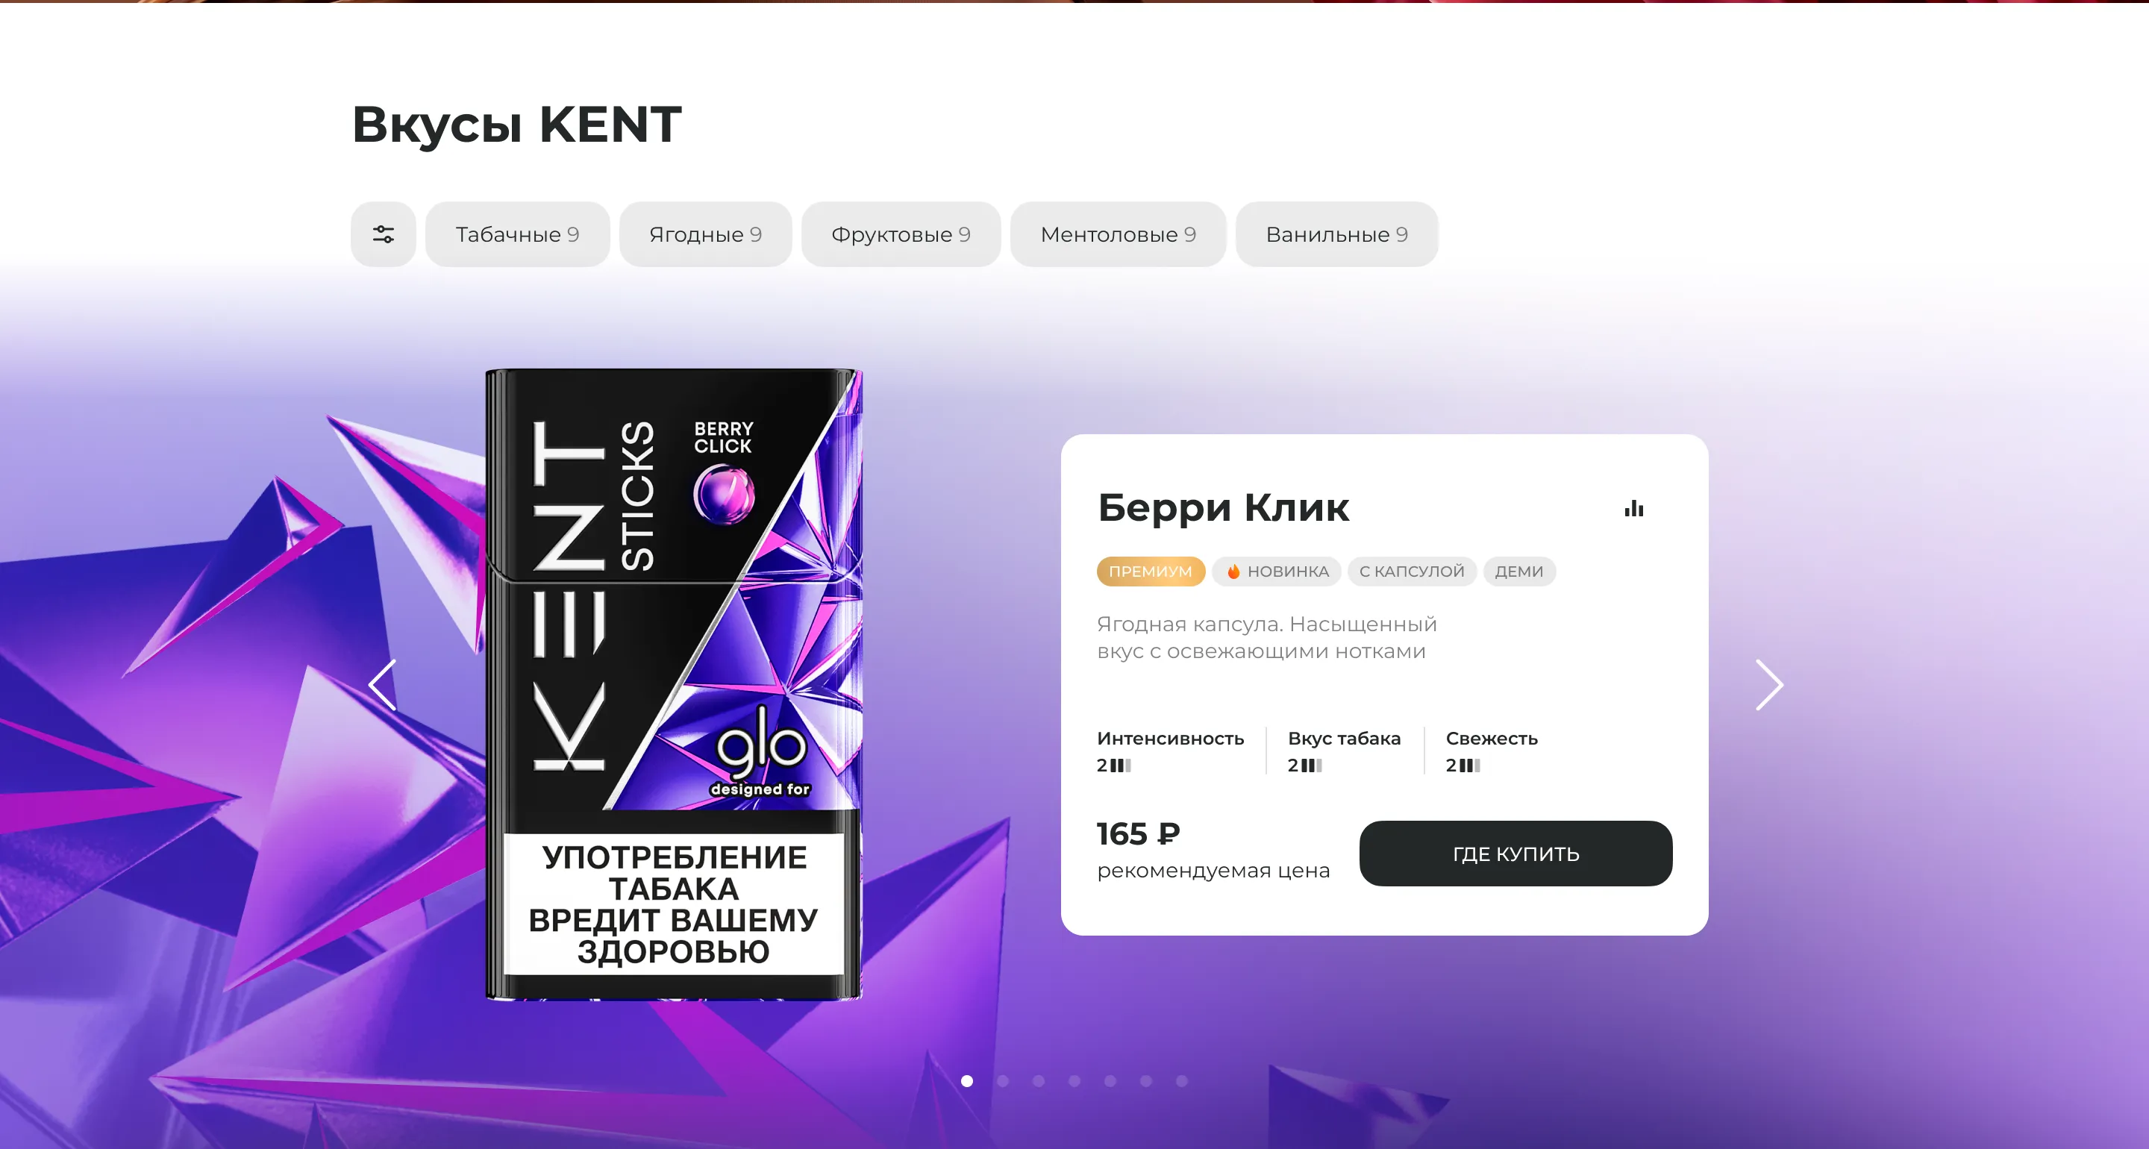Click the flame icon on Новинка tag
This screenshot has height=1149, width=2149.
[x=1233, y=572]
